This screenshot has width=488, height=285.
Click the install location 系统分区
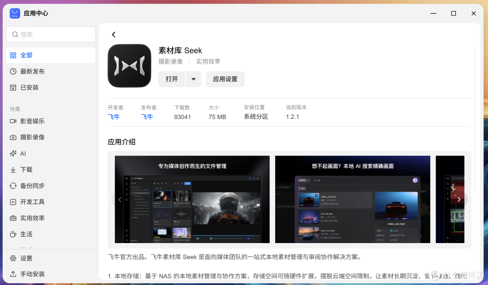coord(256,117)
